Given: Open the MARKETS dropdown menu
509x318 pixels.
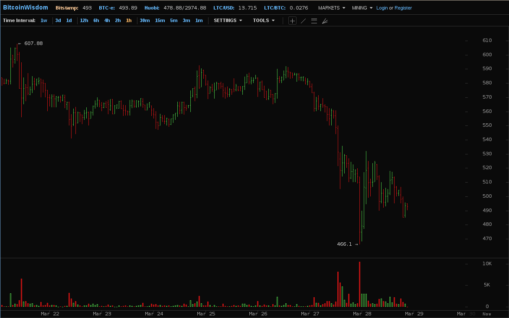Looking at the screenshot, I should (x=332, y=8).
